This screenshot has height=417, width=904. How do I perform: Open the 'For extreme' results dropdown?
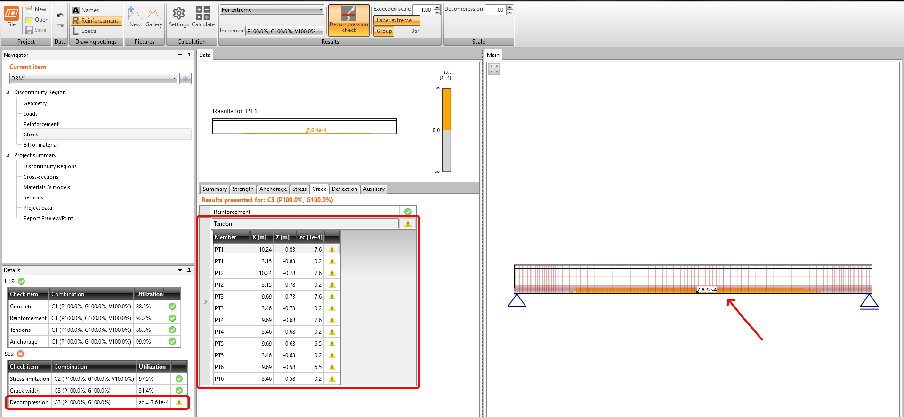(272, 10)
